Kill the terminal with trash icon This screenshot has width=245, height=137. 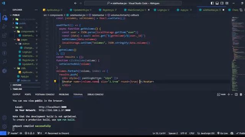tap(241, 94)
